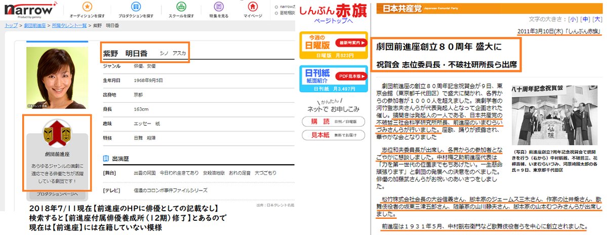Screen dimensions: 607x235
Task: Click the 趣味 エッセー row
Action: 198,124
